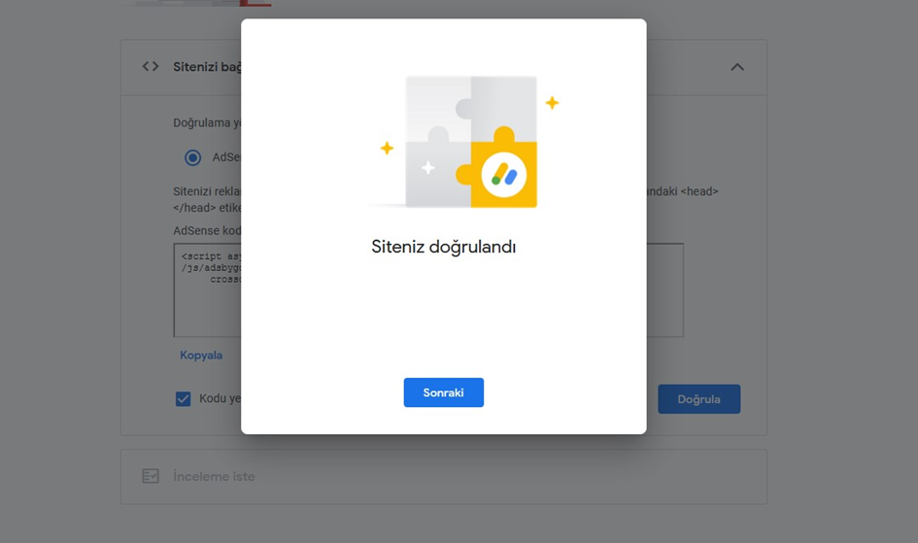The width and height of the screenshot is (918, 543).
Task: Click the code brackets icon beside 'Sitenizi bağ...'
Action: click(x=151, y=67)
